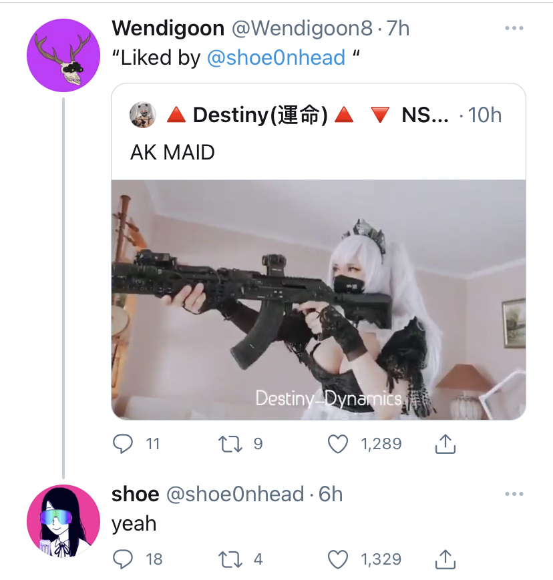
Task: Retweet shoe's 'yeah' tweet
Action: [230, 559]
